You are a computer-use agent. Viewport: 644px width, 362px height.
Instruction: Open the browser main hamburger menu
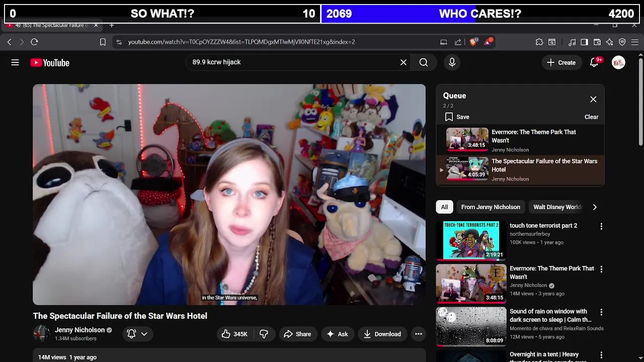(x=635, y=42)
